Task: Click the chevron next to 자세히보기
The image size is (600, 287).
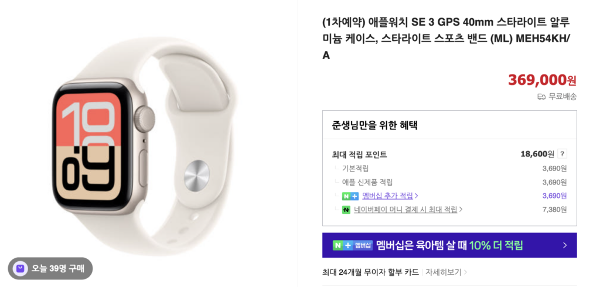Action: point(465,272)
